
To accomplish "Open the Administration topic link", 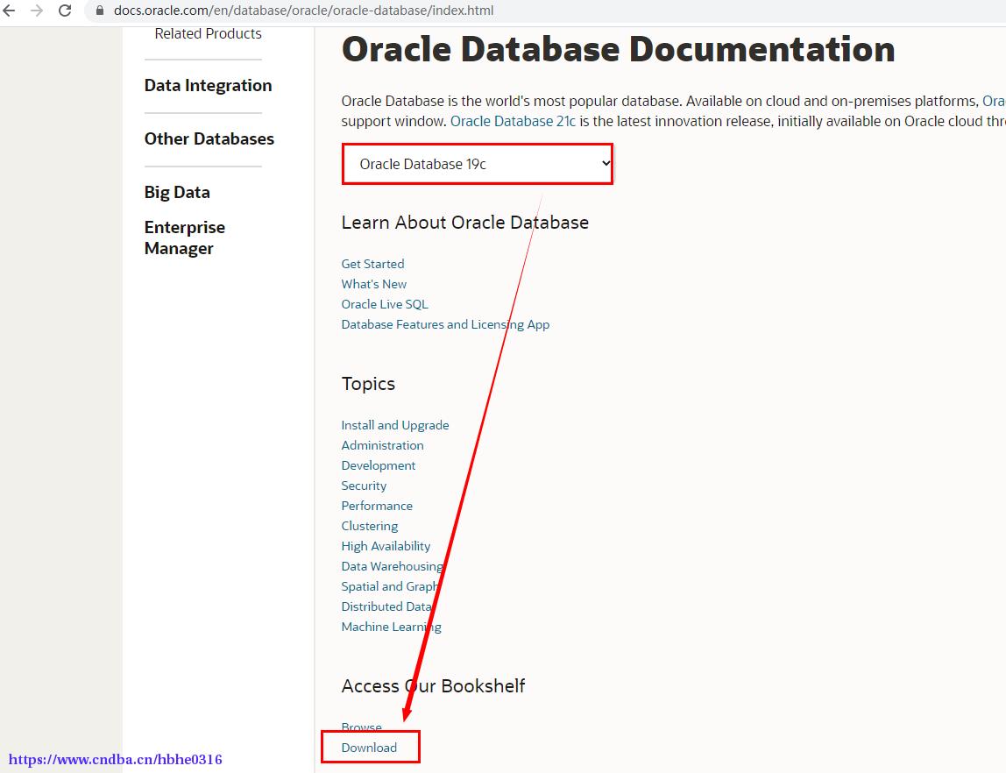I will coord(382,445).
